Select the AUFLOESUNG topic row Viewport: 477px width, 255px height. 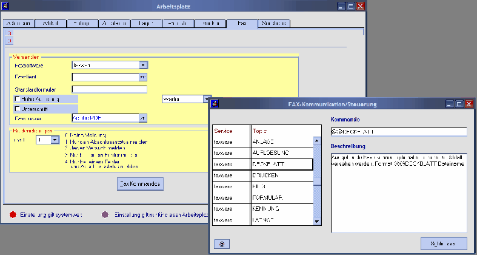pyautogui.click(x=282, y=153)
